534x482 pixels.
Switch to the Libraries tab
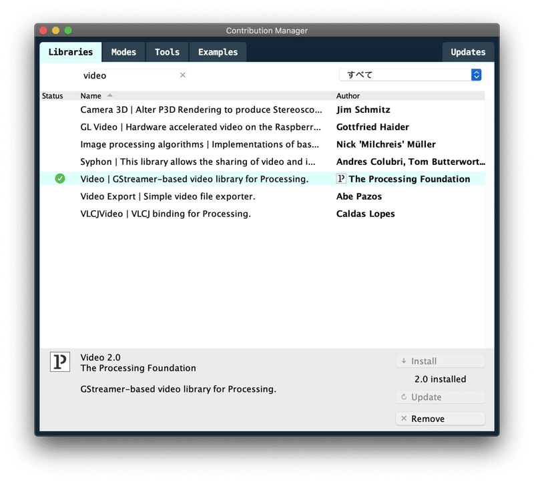[x=71, y=52]
